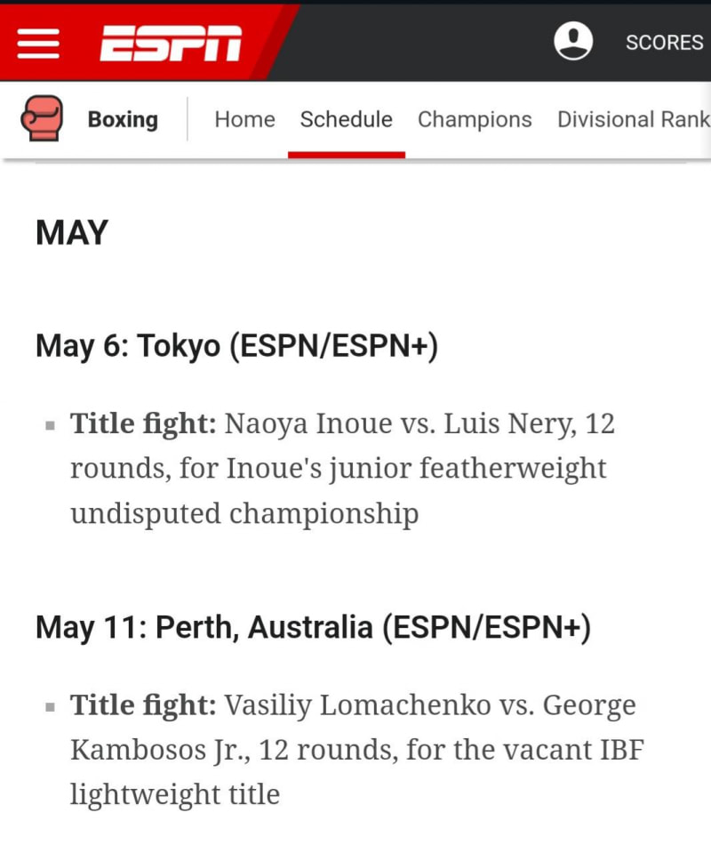Click the bullet beside the Lomachenko fight
Screen dimensions: 711x853
coord(51,707)
